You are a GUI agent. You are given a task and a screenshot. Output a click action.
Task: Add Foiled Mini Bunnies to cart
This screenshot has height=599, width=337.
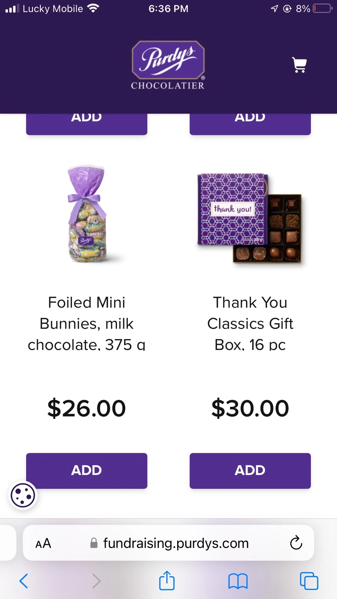pyautogui.click(x=87, y=470)
